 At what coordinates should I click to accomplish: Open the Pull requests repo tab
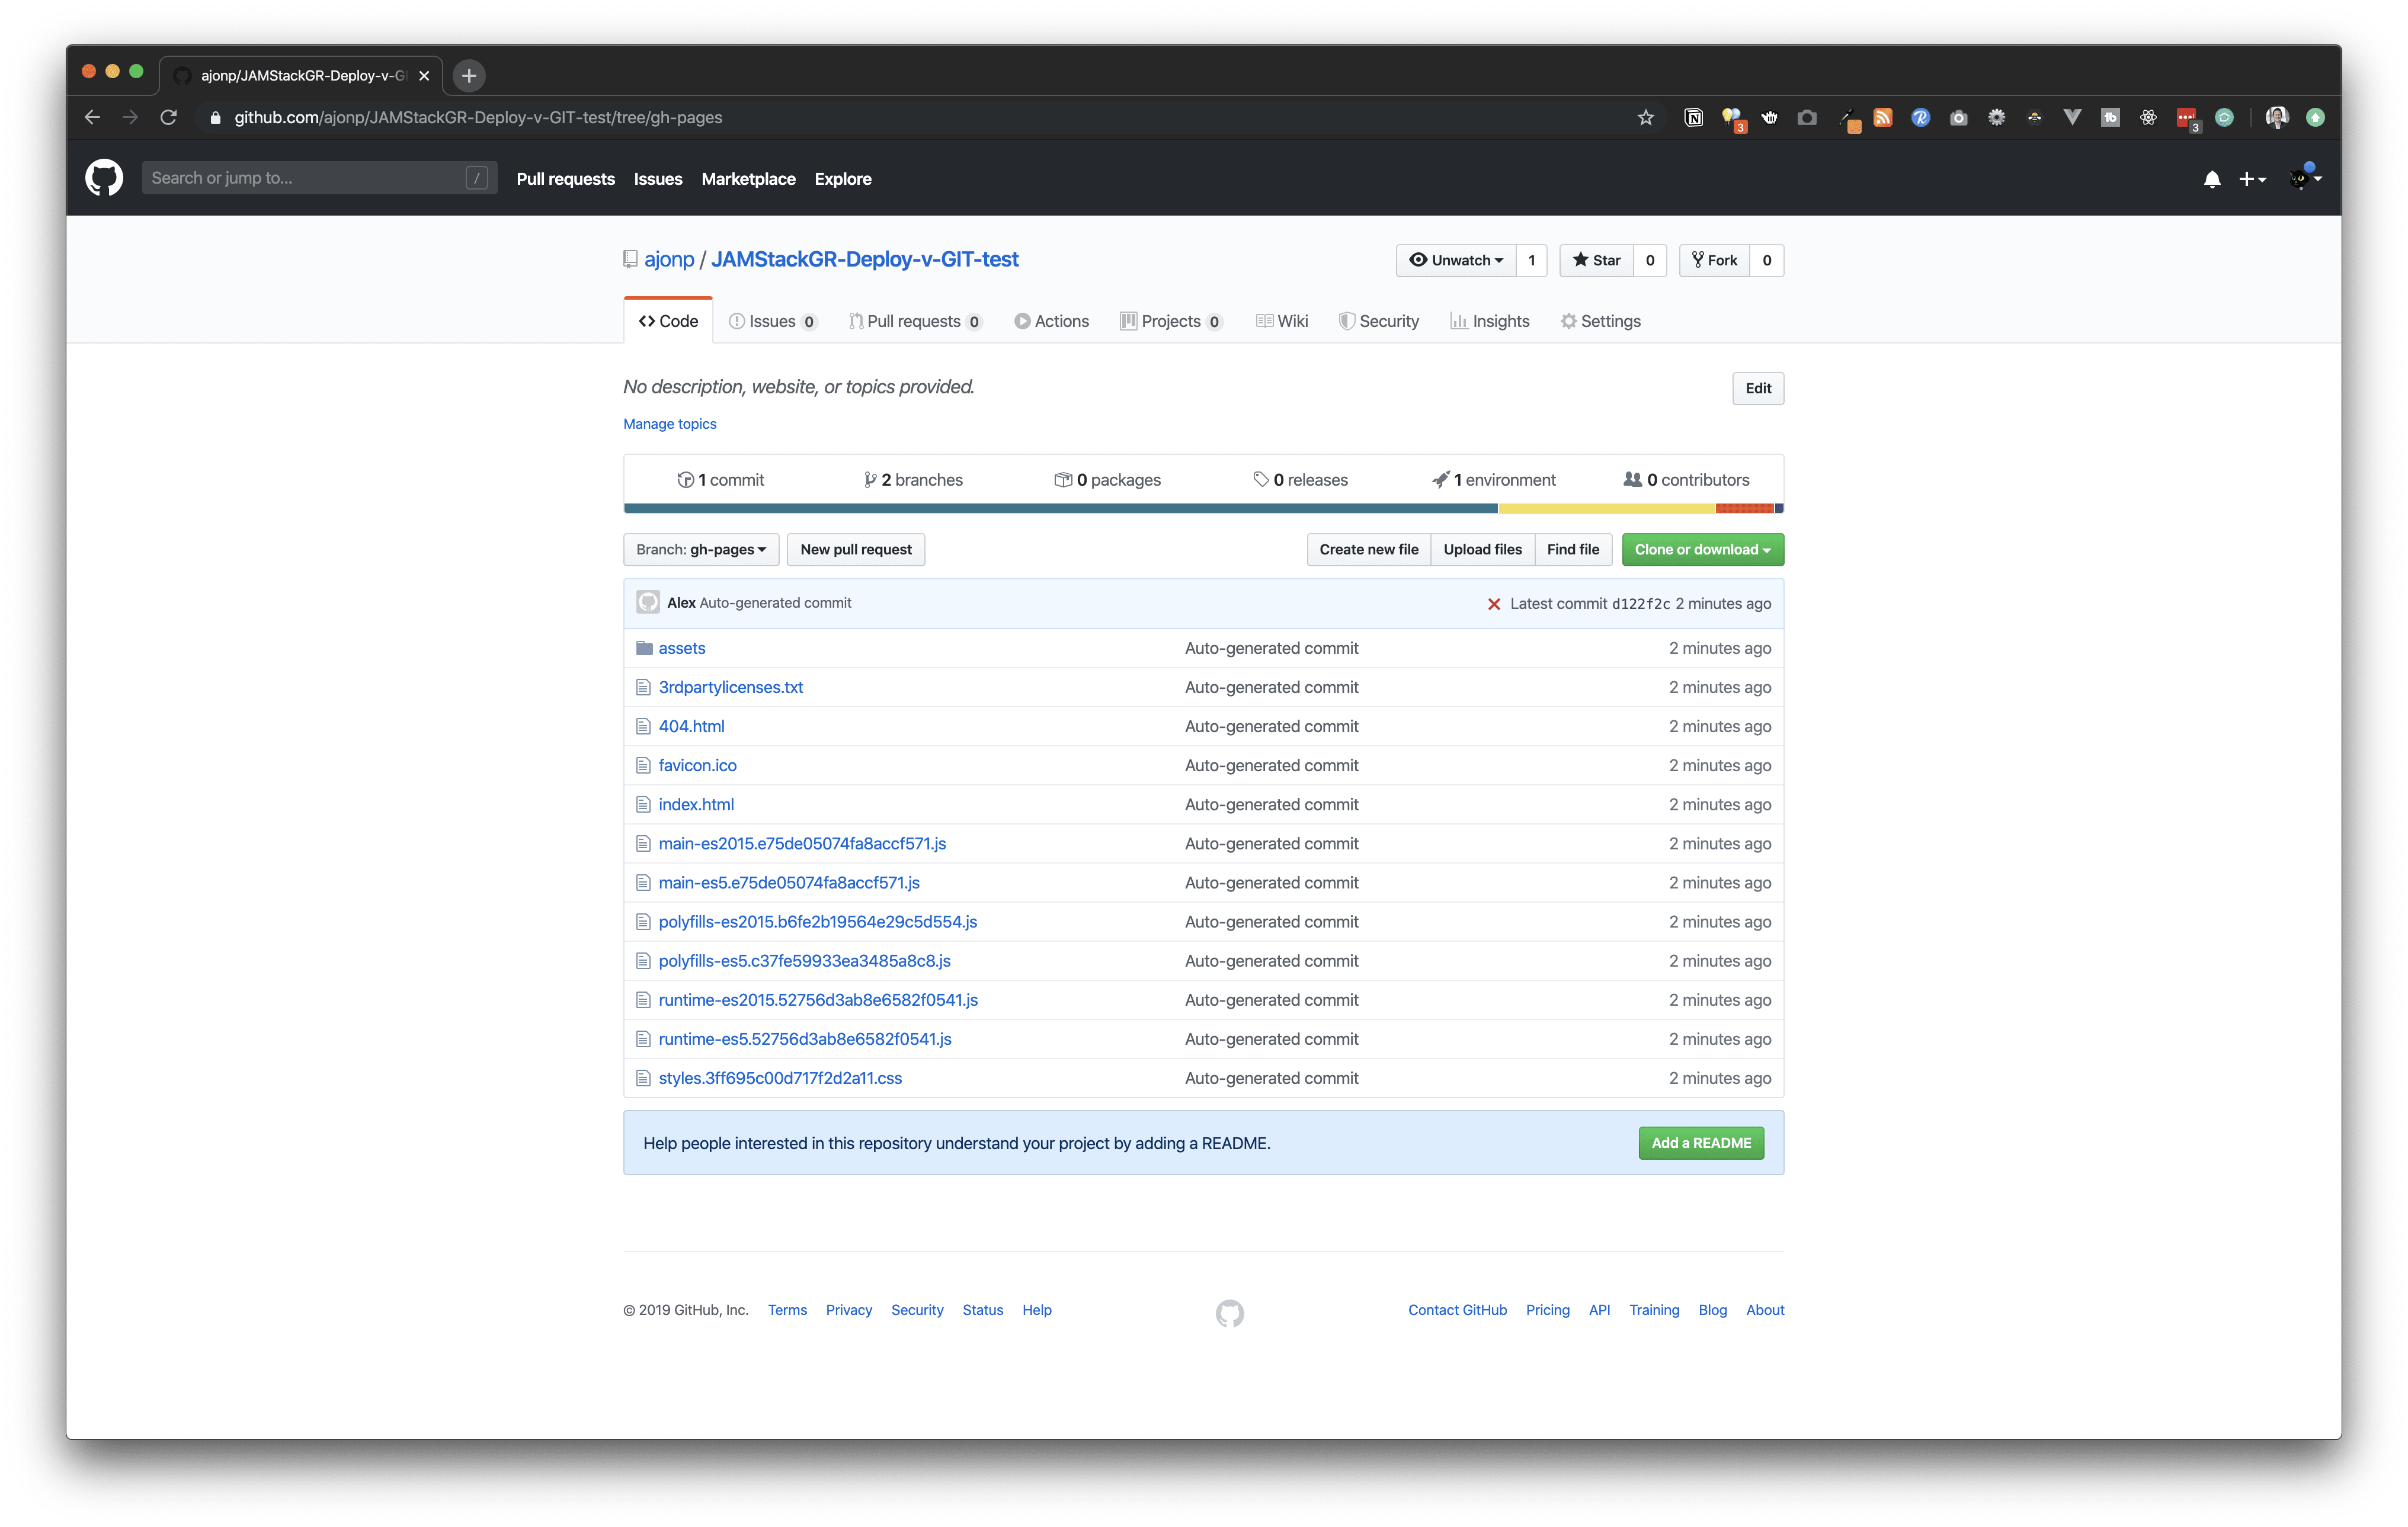[x=915, y=321]
